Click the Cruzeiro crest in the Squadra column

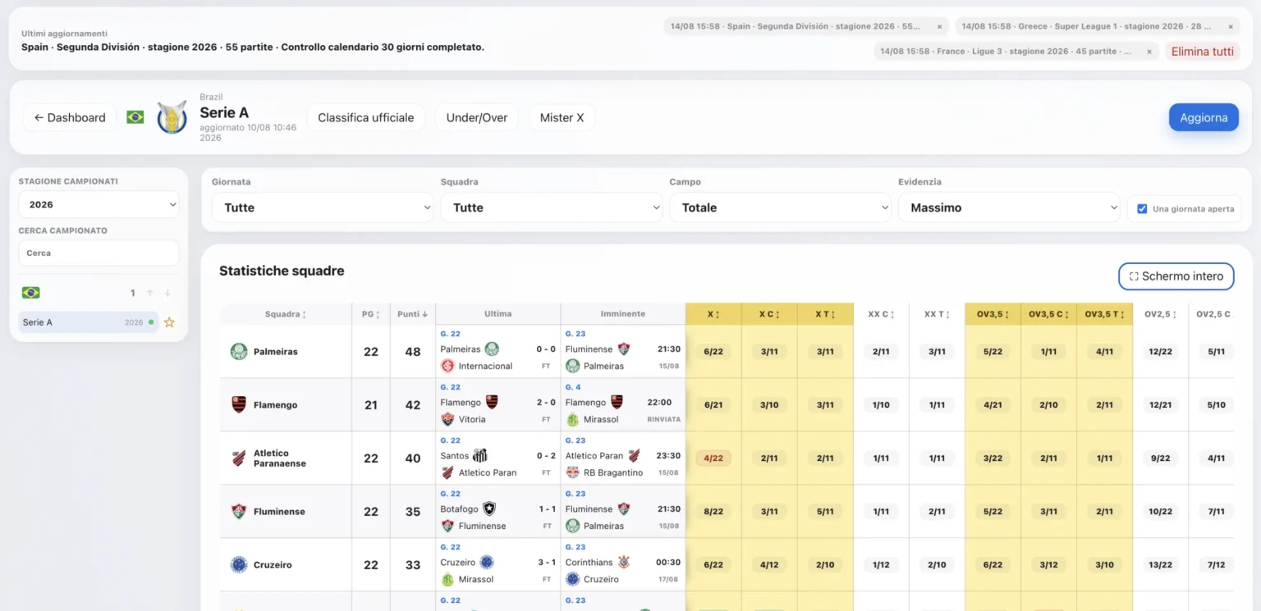click(239, 565)
